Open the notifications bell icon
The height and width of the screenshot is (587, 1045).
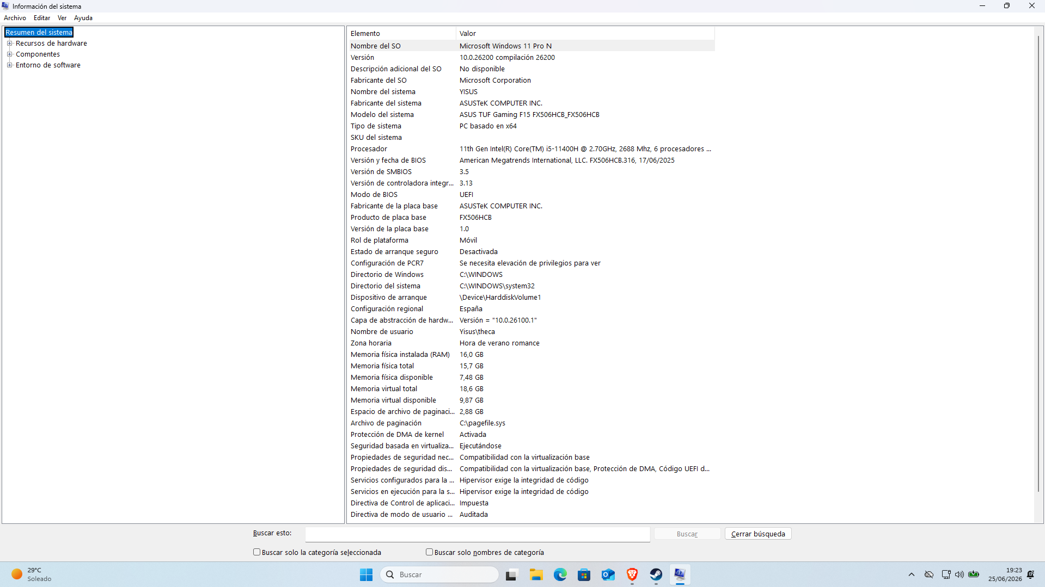pyautogui.click(x=1031, y=574)
